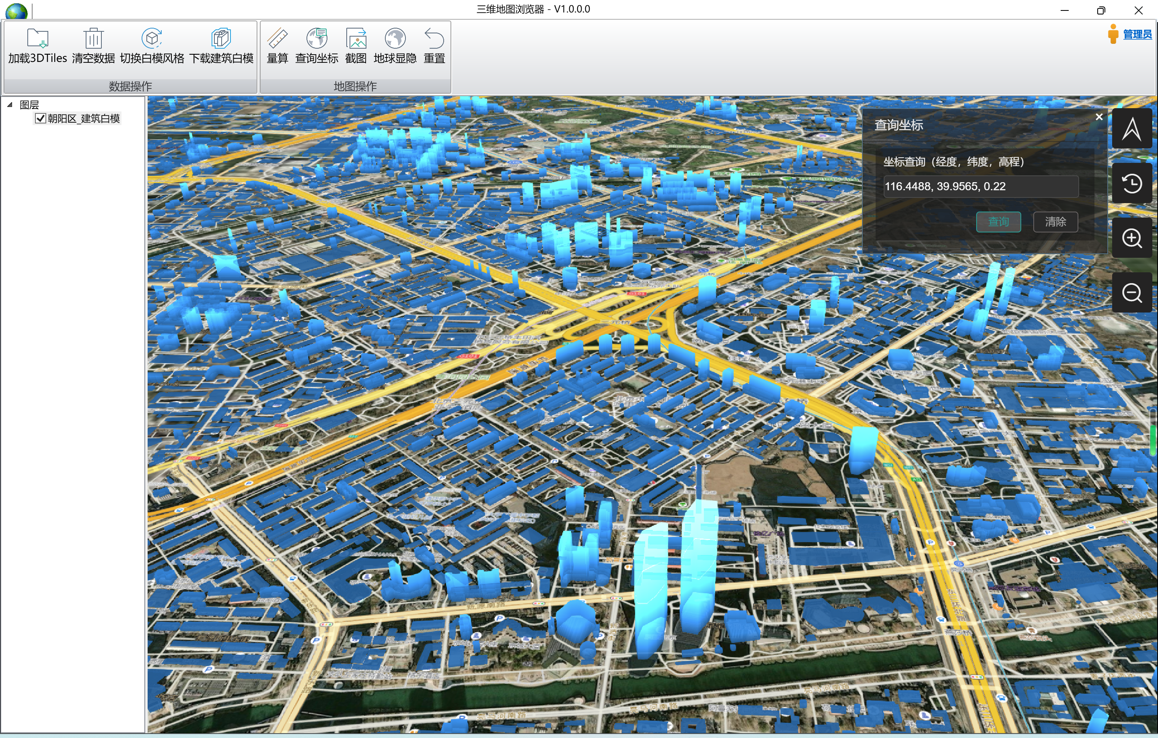This screenshot has height=738, width=1158.
Task: Take a screenshot with 截图 tool
Action: pos(356,39)
